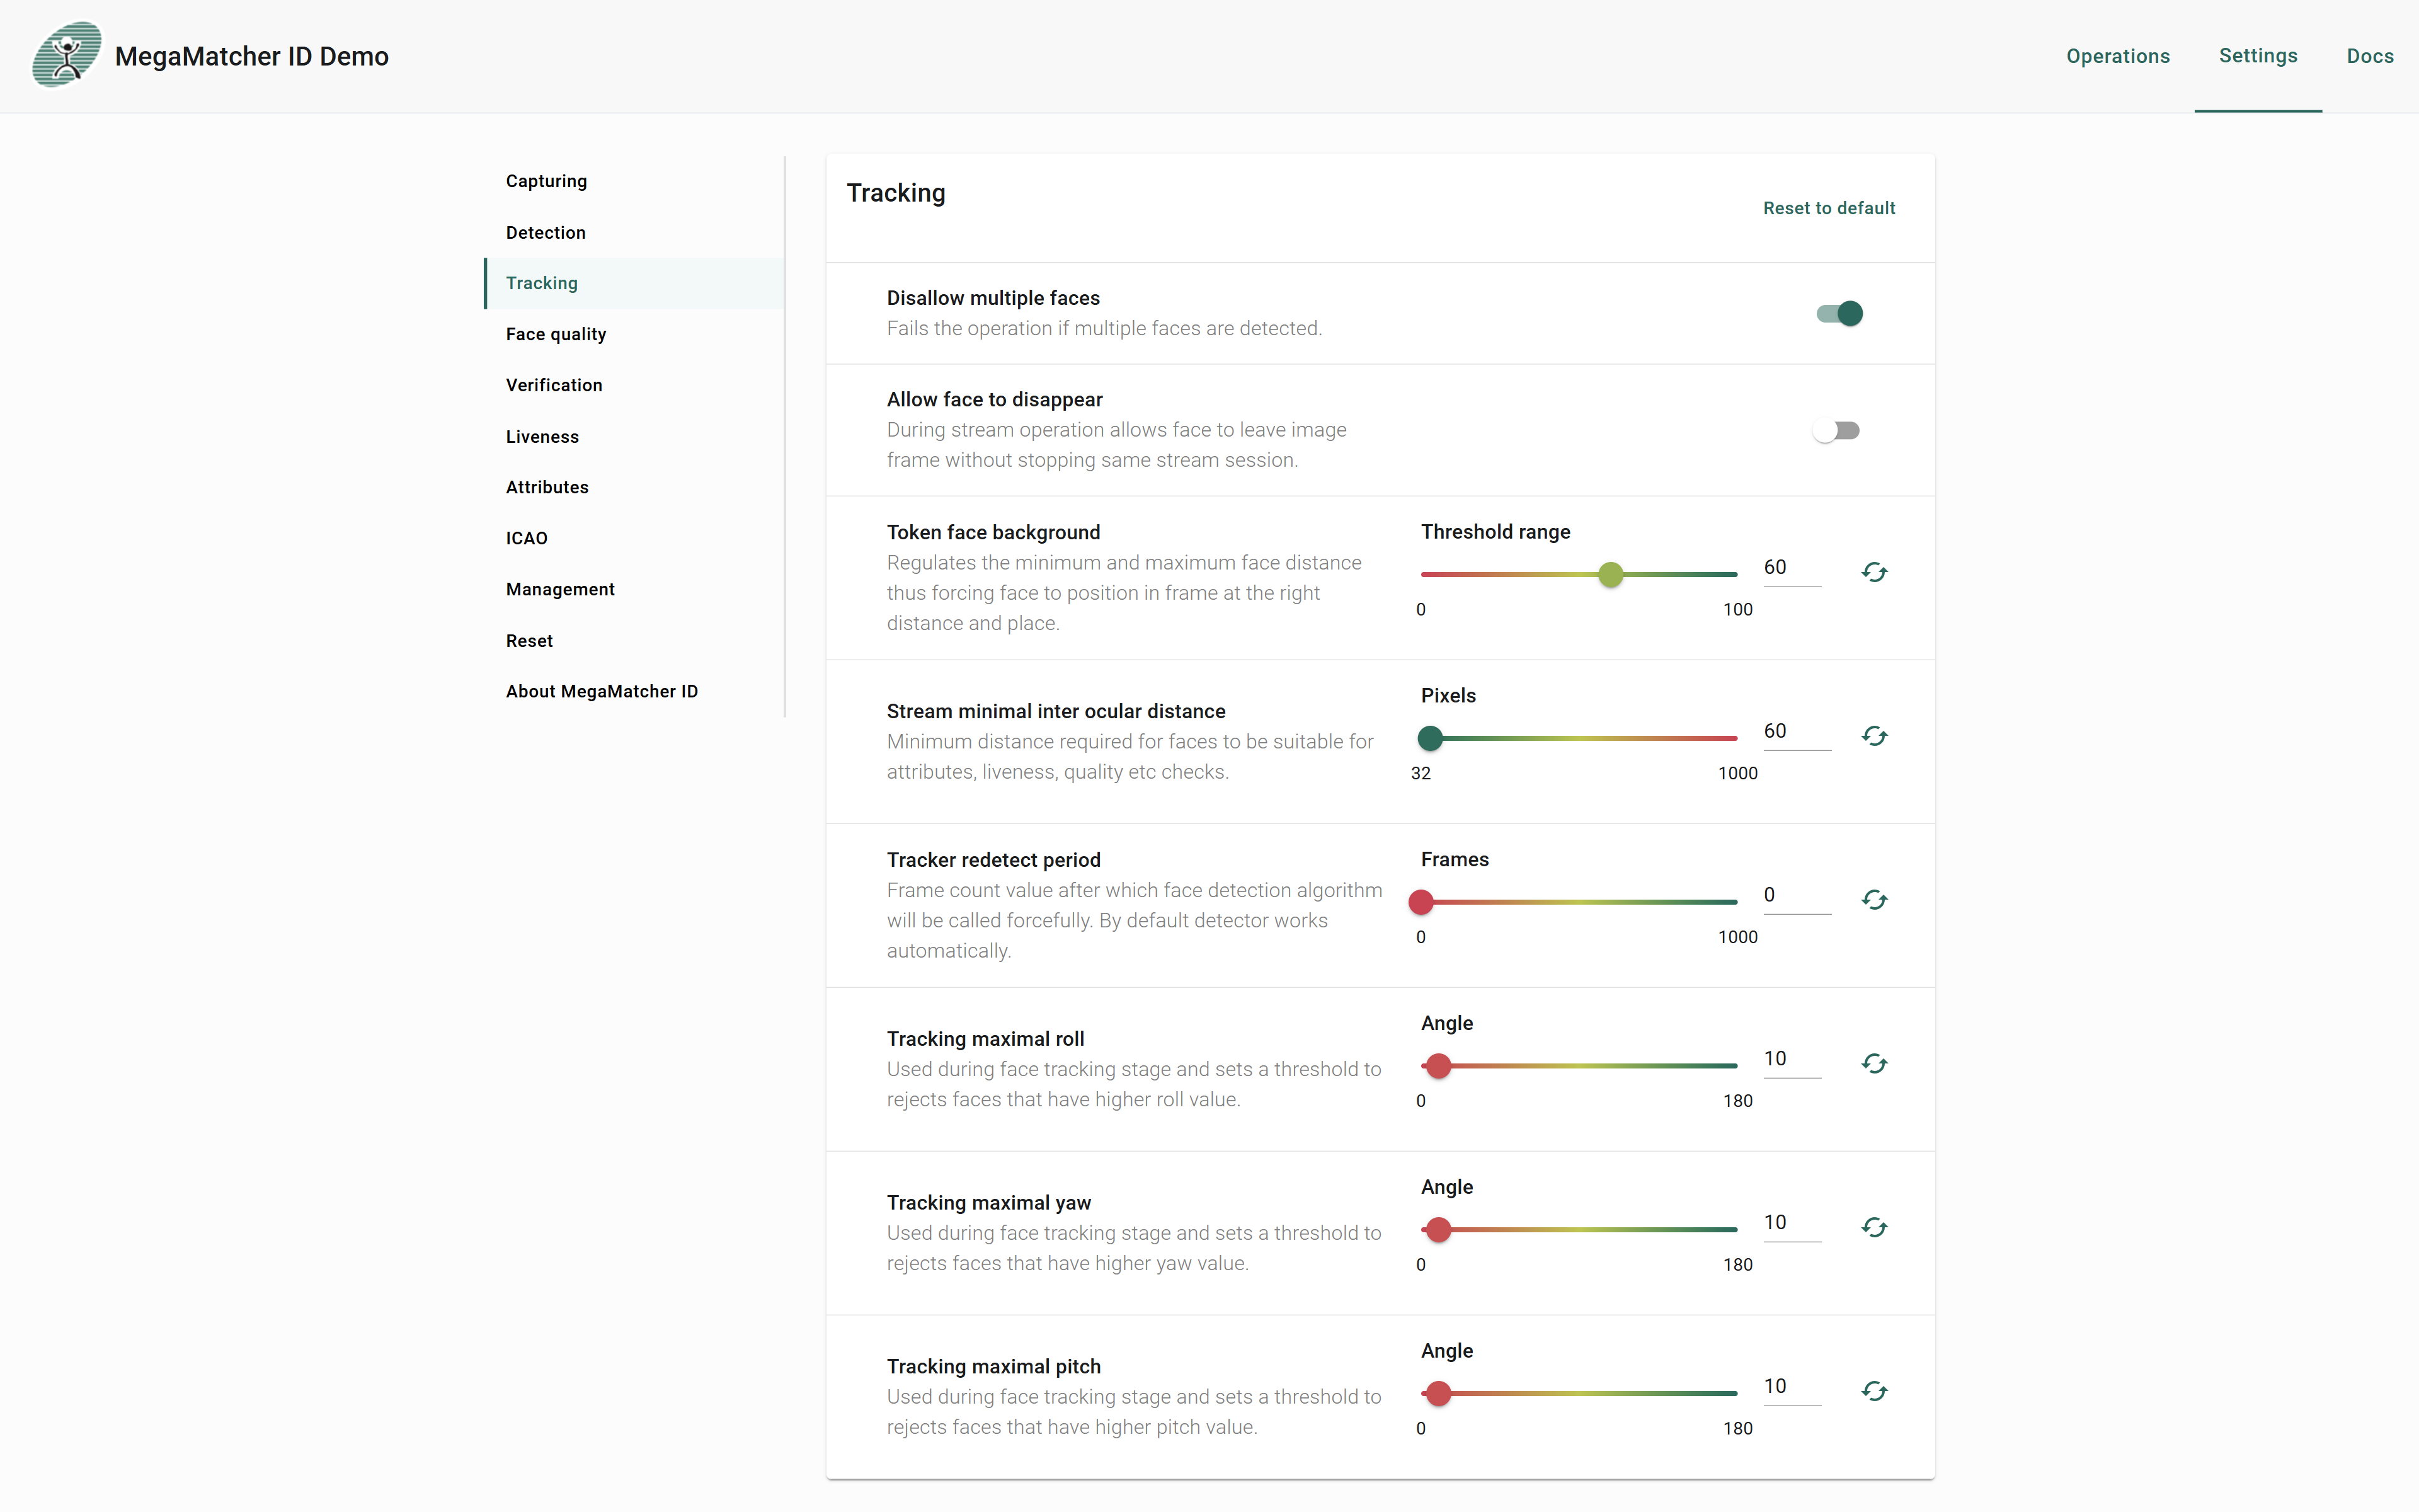Viewport: 2419px width, 1512px height.
Task: Click the Tracking maximal roll label
Action: (x=985, y=1039)
